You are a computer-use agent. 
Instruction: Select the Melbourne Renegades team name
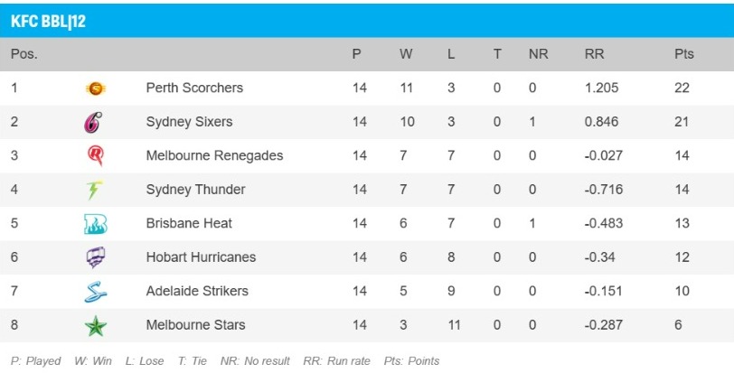pyautogui.click(x=214, y=155)
